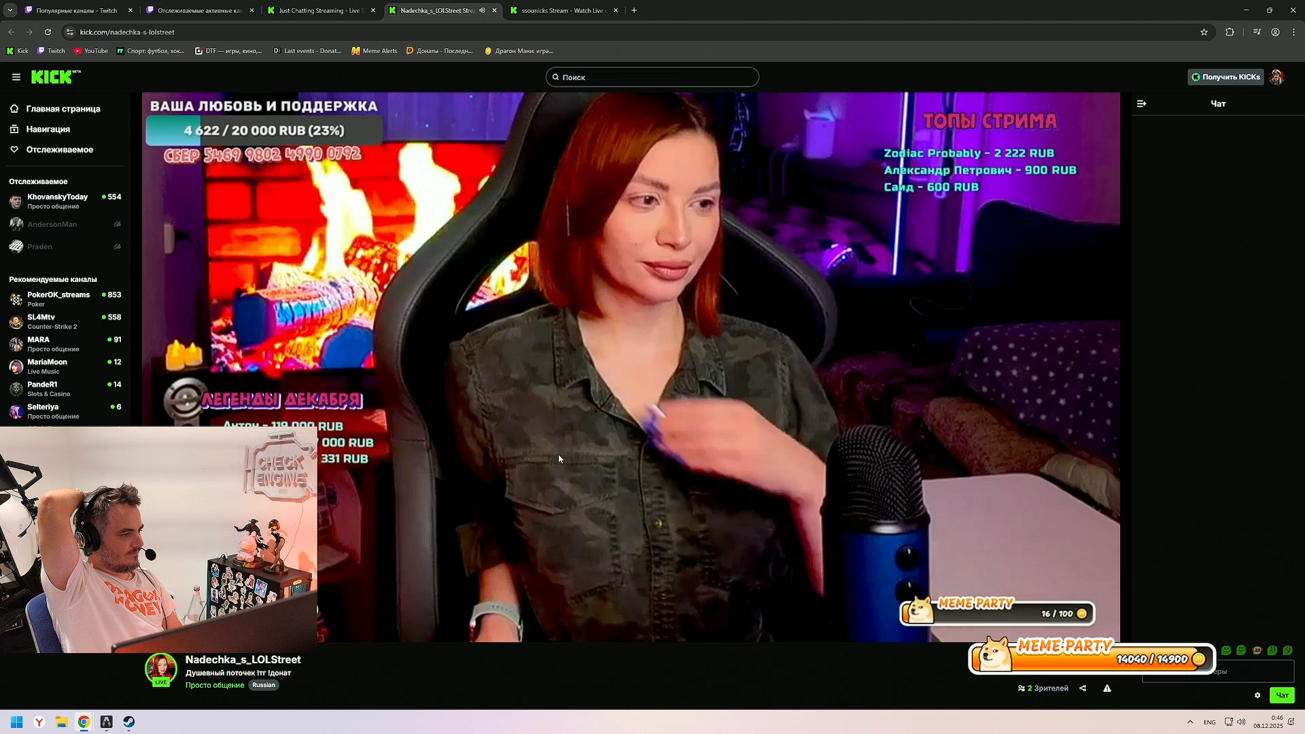The width and height of the screenshot is (1305, 734).
Task: Open KhovanskyToday followed channel
Action: tap(57, 201)
